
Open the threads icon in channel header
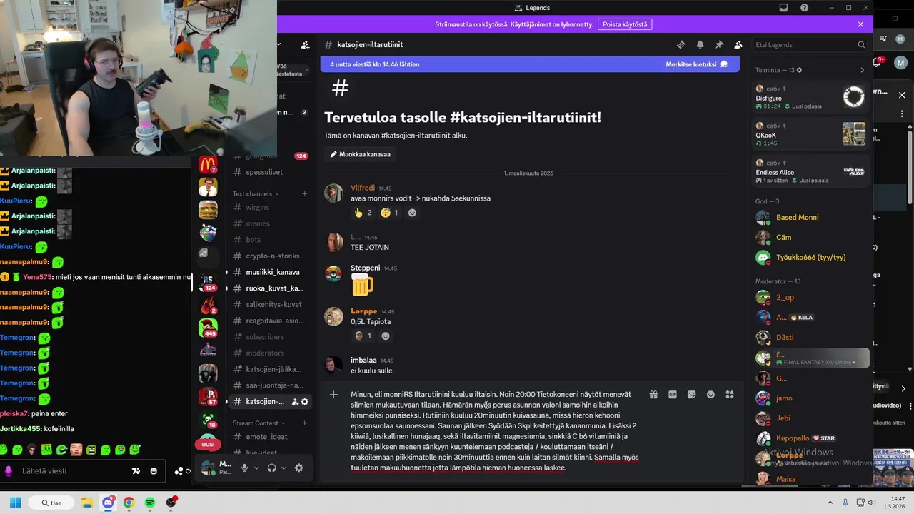(681, 44)
